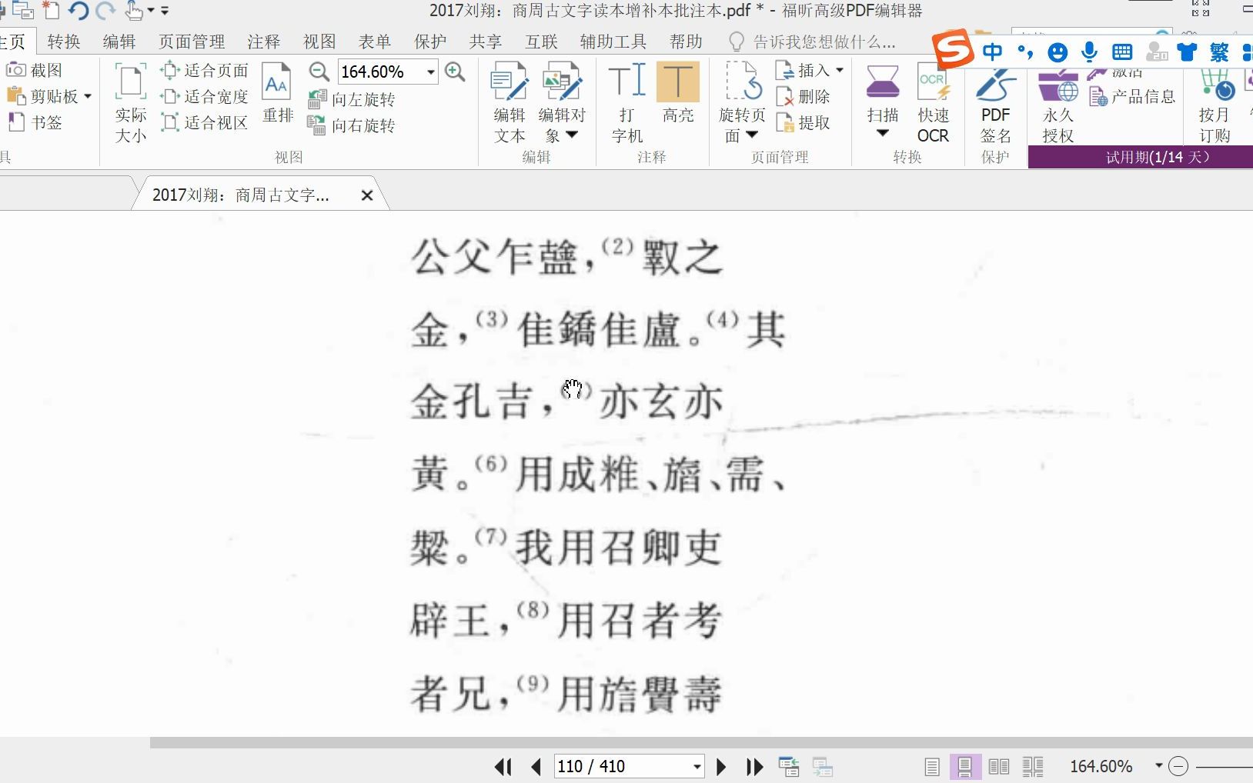
Task: Choose fit page (适合页面)
Action: pos(205,71)
